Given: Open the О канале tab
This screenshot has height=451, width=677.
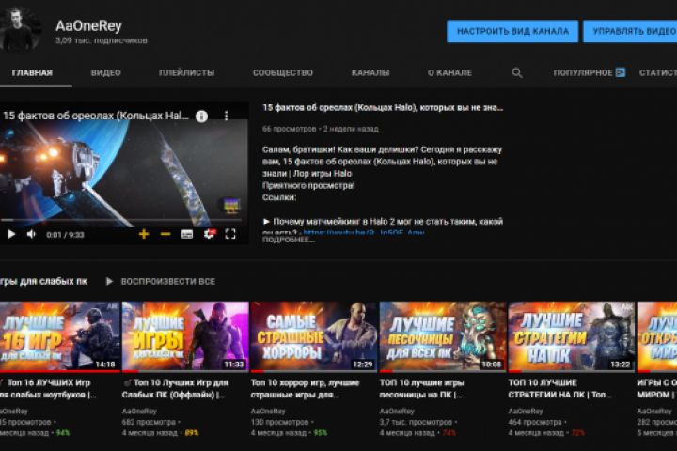Looking at the screenshot, I should click(x=449, y=73).
